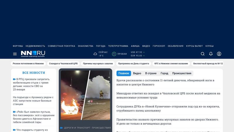Open СОВМЕСТНАЯ ПОКУПКА menu item
The image size is (234, 132).
tap(61, 46)
